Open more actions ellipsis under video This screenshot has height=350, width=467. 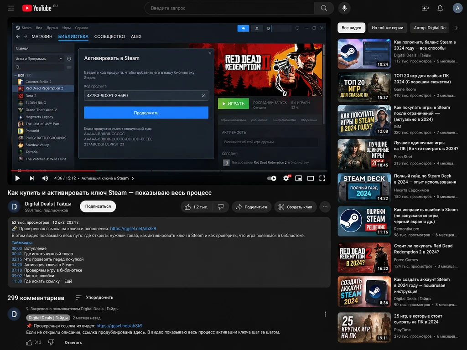[x=325, y=207]
